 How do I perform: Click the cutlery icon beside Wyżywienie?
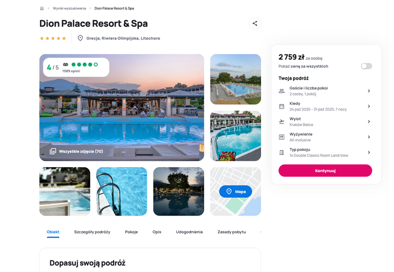click(282, 137)
